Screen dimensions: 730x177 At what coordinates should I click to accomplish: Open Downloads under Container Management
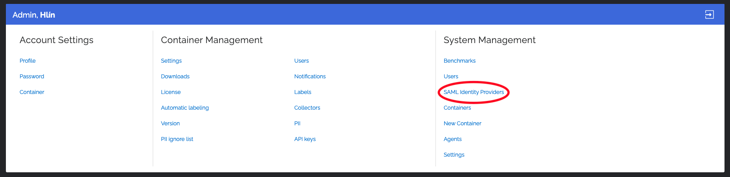pyautogui.click(x=175, y=76)
